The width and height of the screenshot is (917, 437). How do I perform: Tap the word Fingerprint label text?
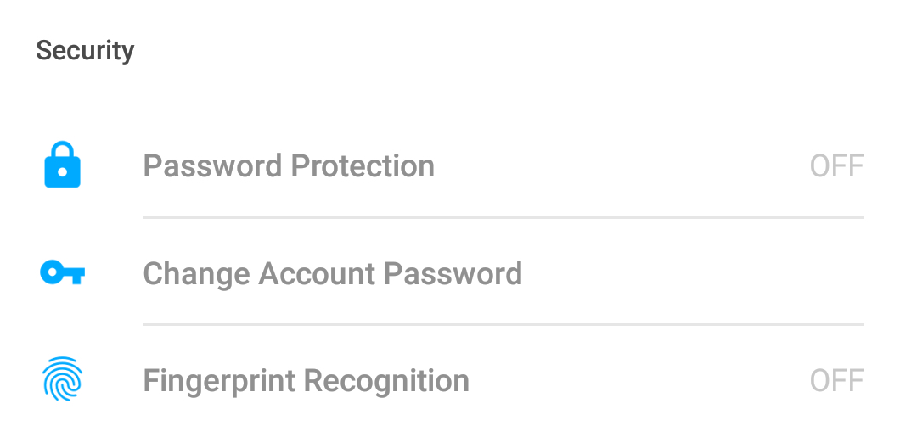click(x=219, y=381)
